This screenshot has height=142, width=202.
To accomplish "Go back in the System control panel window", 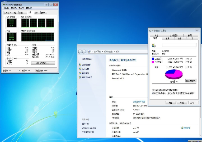I will tap(80, 52).
